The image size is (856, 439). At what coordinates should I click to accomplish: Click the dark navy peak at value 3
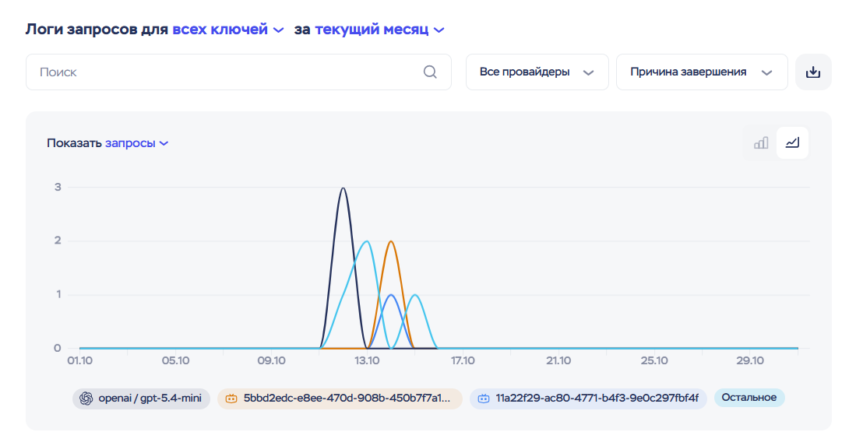coord(343,188)
